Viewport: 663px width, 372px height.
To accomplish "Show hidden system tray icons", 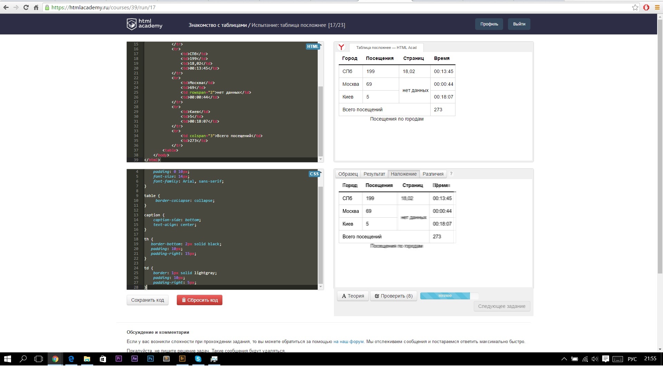I will pos(564,359).
